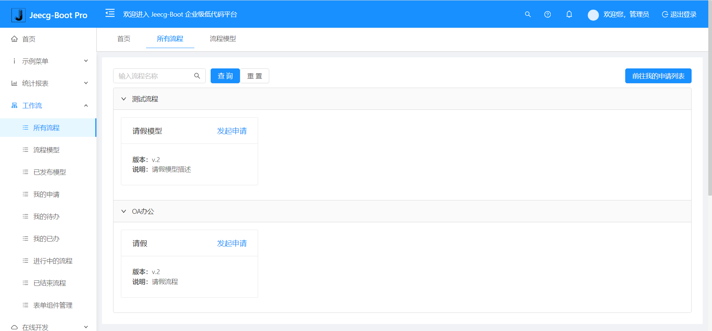Expand the 示例菜单 sidebar menu
This screenshot has height=331, width=712.
pos(48,61)
